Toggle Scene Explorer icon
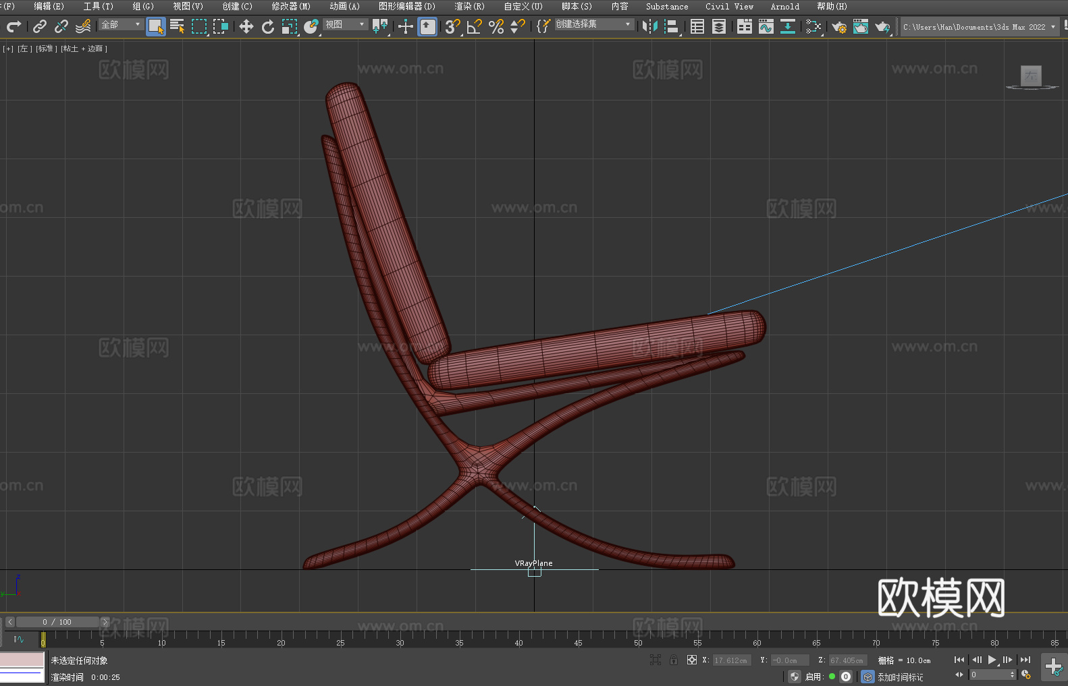Screen dimensions: 1068x686 (x=697, y=26)
